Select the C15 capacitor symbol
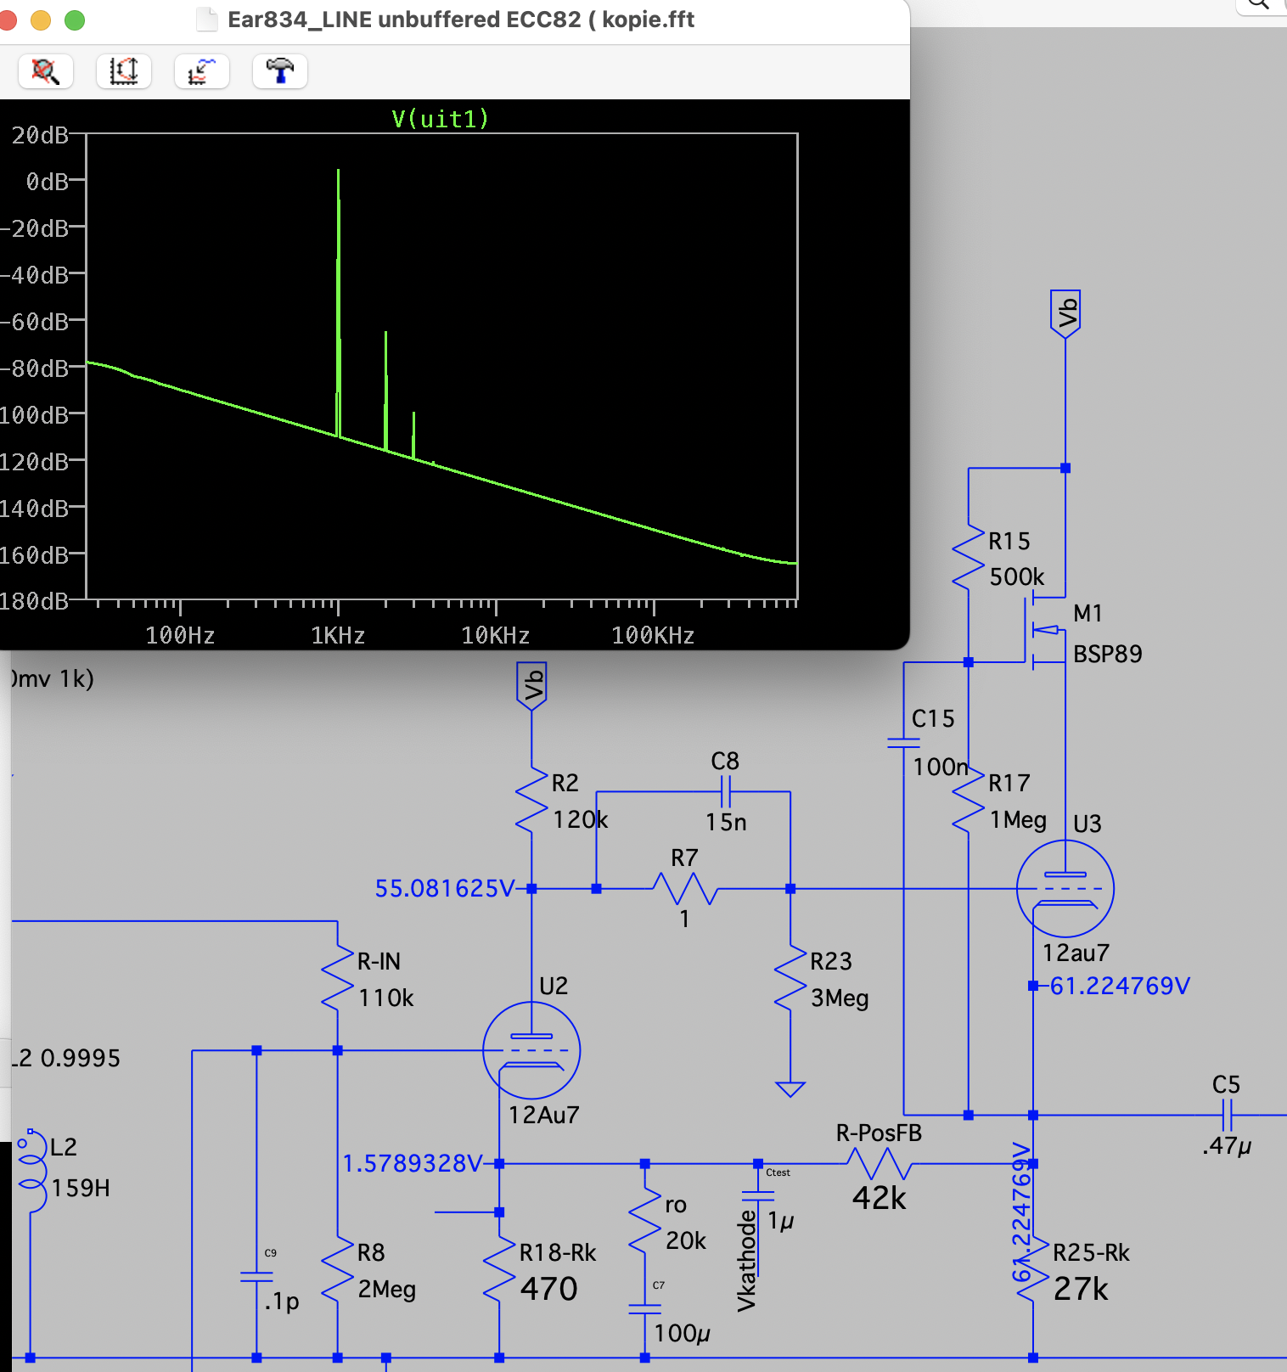 click(x=904, y=744)
